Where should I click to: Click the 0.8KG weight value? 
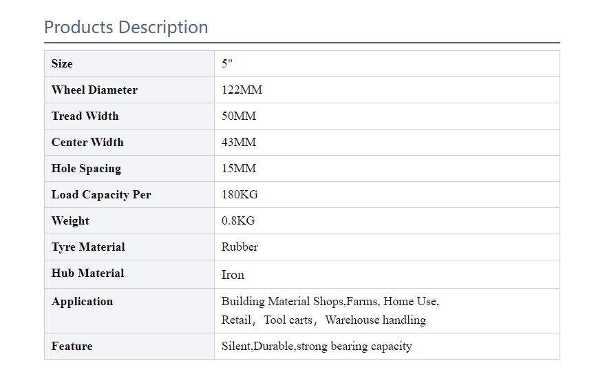point(238,220)
